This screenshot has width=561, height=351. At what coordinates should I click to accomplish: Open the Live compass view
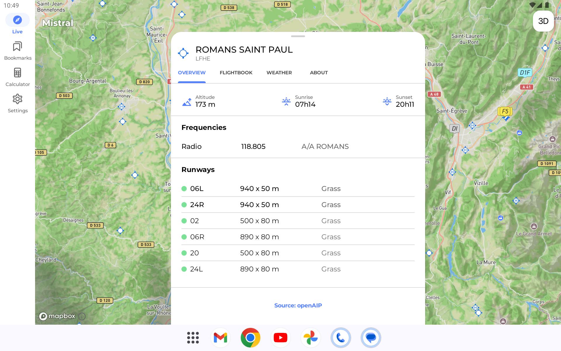(x=17, y=24)
